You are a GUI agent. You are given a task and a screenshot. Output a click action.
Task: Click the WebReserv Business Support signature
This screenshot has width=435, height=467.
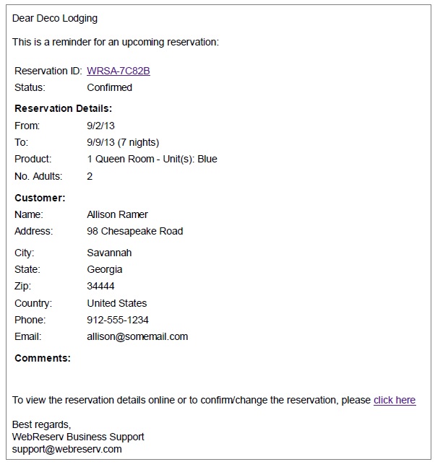coord(78,437)
